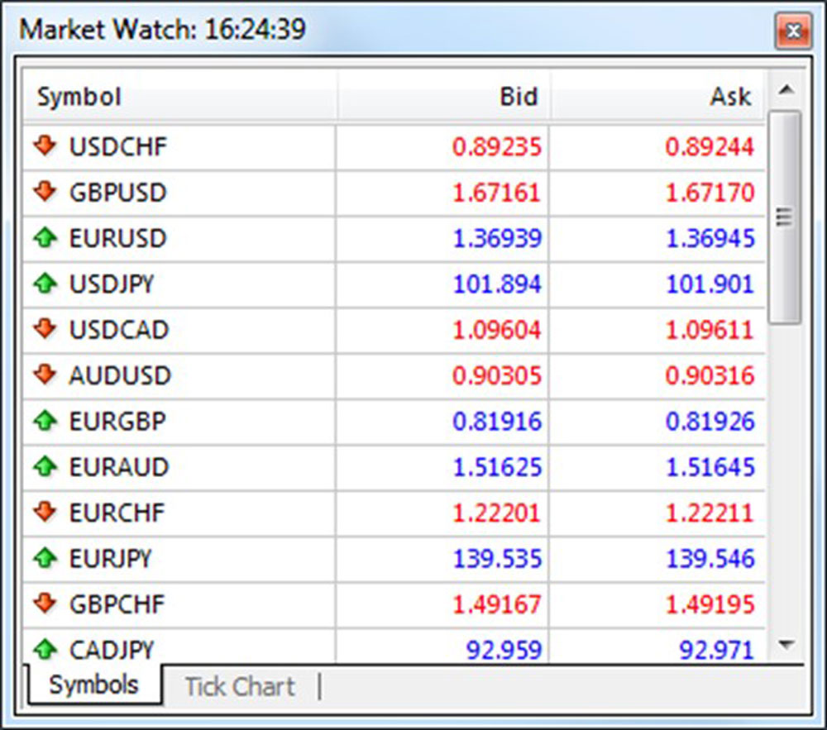Click the green up arrow beside EURJPY
Screen dimensions: 827x730
(x=45, y=558)
